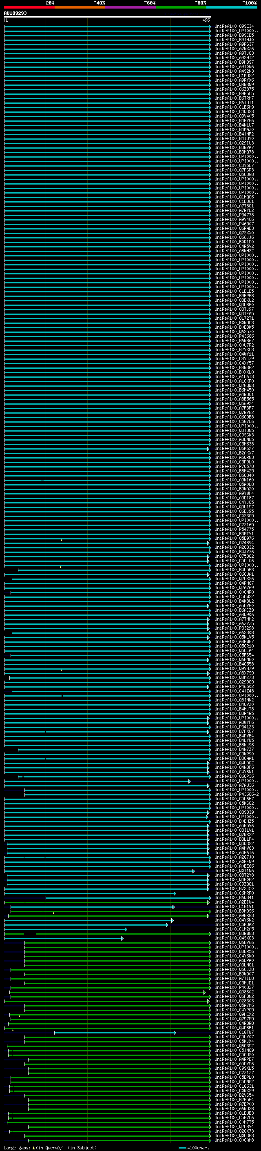Select the UniRef100_P46507 label
Image resolution: width=261 pixels, height=1151 pixels.
pyautogui.click(x=234, y=224)
